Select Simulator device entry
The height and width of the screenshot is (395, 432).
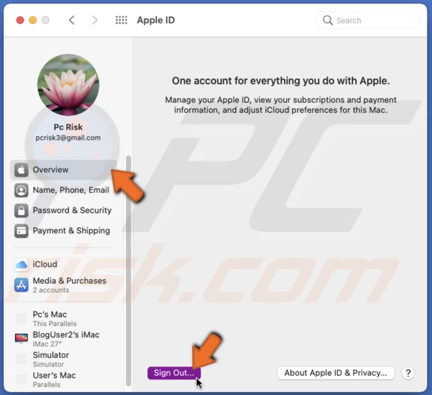(x=63, y=359)
